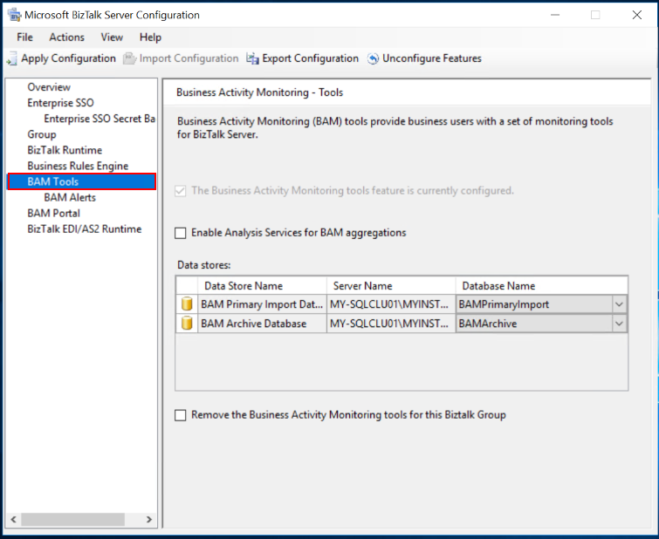Click database icon for BAM Archive Database row
The width and height of the screenshot is (659, 539).
[187, 323]
